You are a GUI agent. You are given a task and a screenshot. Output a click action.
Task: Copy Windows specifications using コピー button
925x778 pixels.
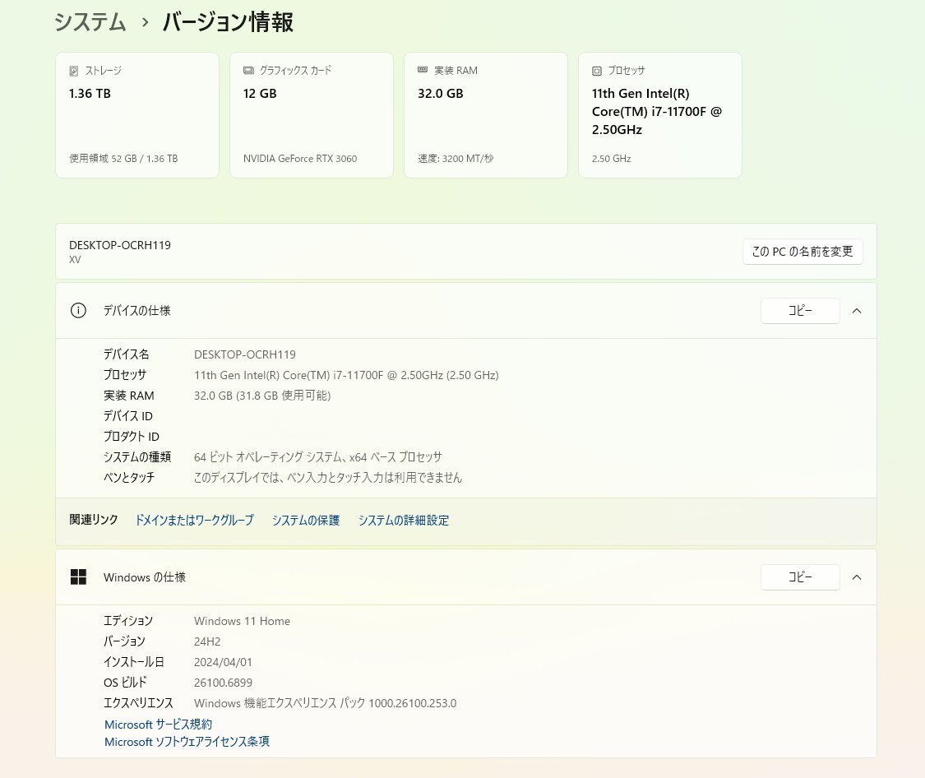(x=800, y=577)
